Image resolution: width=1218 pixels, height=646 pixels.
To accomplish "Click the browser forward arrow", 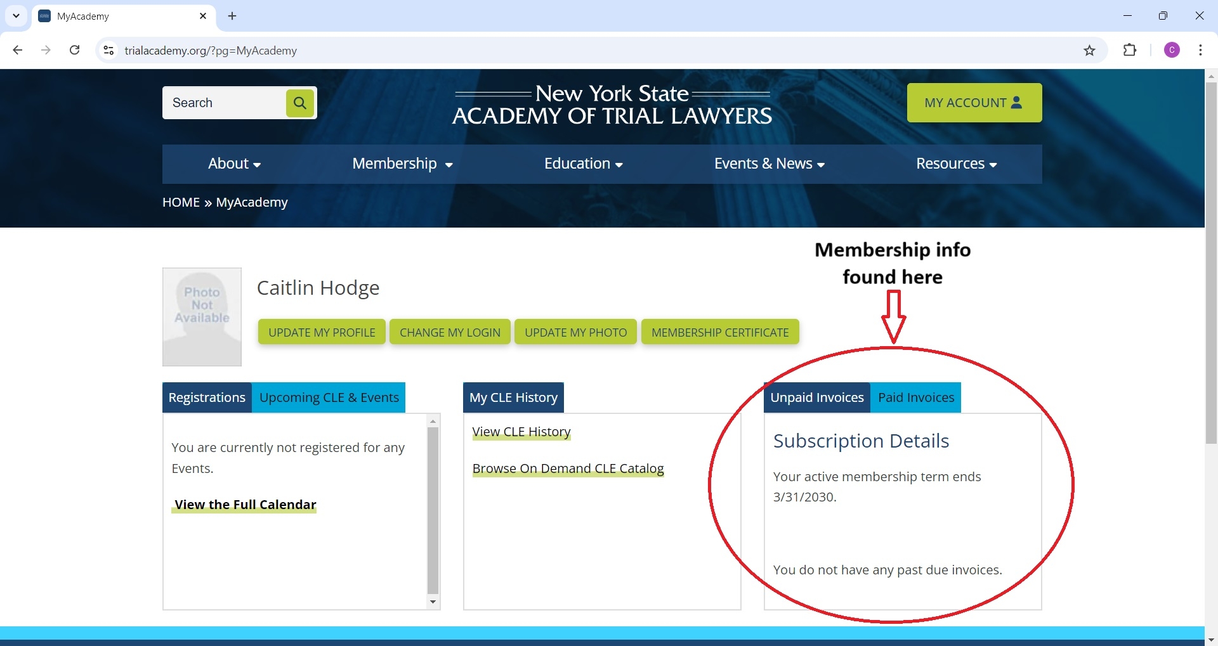I will (46, 50).
